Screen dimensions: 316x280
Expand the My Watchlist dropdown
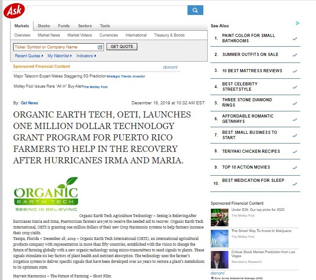(59, 56)
